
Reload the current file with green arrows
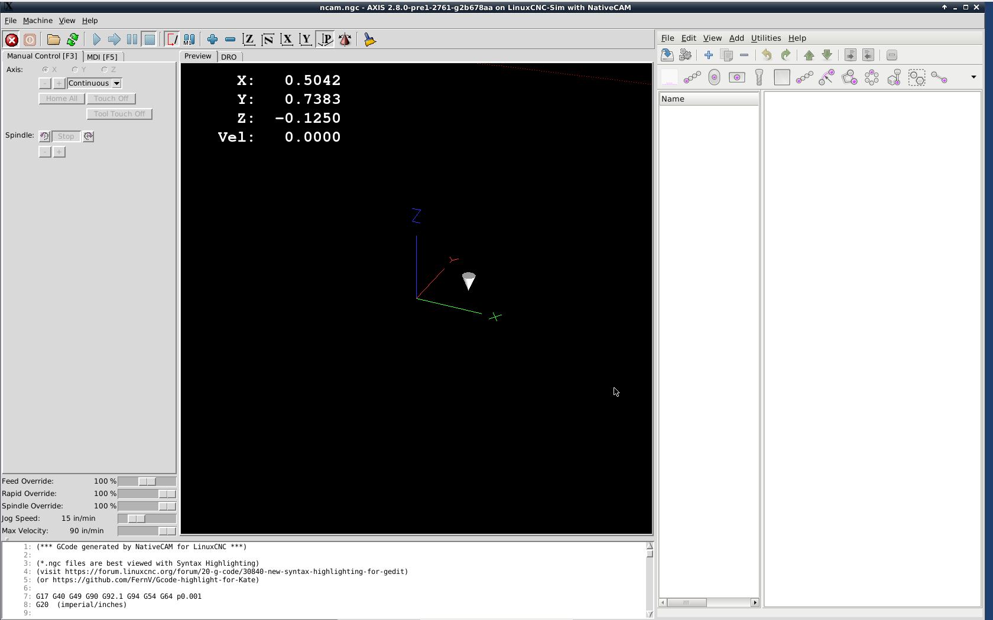click(73, 40)
